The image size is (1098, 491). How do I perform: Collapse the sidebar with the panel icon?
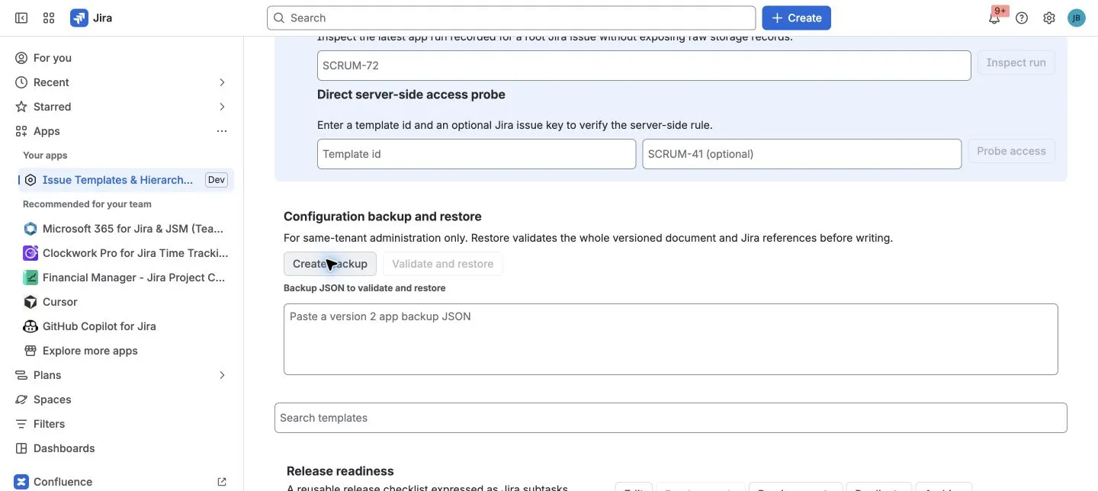tap(21, 18)
